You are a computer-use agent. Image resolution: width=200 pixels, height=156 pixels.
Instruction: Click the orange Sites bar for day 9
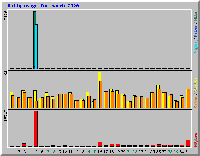click(60, 101)
